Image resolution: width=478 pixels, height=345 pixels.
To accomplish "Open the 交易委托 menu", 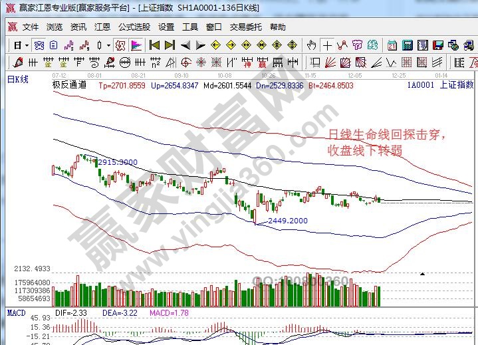I will tap(245, 27).
